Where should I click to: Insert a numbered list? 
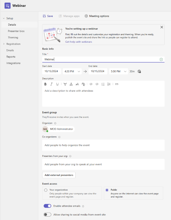click(x=109, y=84)
